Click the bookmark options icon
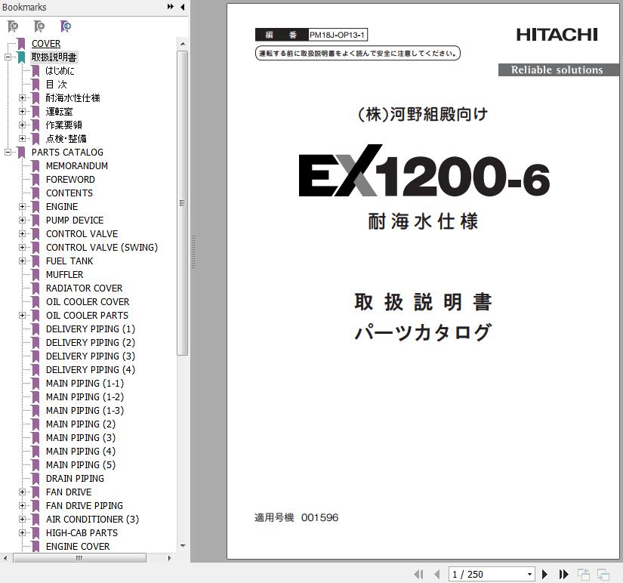The width and height of the screenshot is (623, 583). click(x=66, y=26)
